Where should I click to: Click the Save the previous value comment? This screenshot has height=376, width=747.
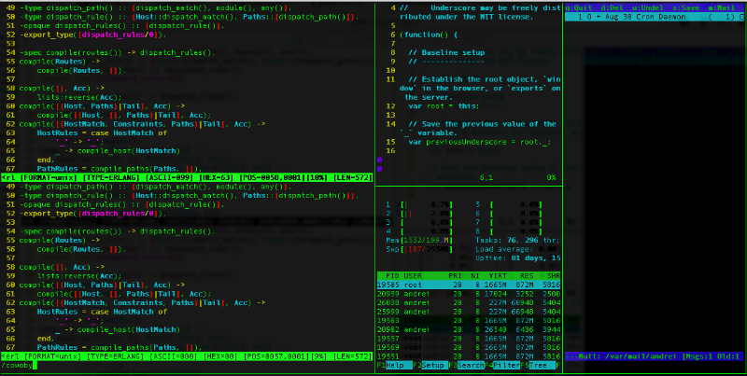[x=478, y=129]
